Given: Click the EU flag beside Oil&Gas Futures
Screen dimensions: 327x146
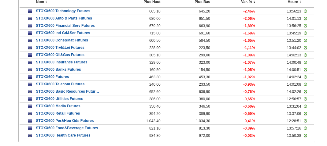Looking at the screenshot, I should 30,55.
